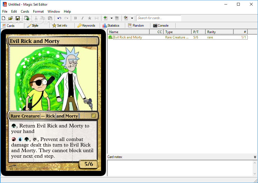Screen dimensions: 258x183
Task: Toggle Italic text formatting
Action: coord(82,18)
